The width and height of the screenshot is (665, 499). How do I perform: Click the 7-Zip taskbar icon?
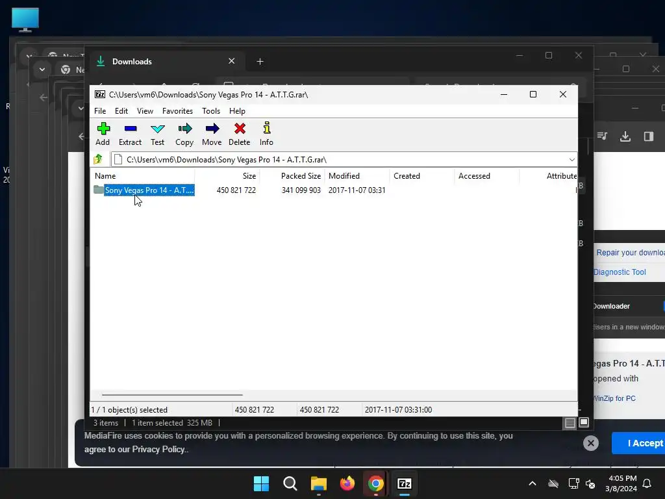(405, 483)
